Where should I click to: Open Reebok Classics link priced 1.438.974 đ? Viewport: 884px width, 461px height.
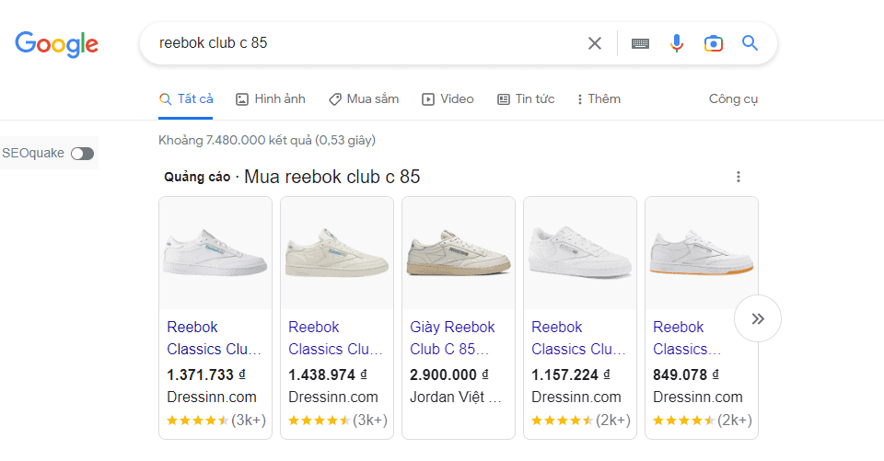[335, 338]
